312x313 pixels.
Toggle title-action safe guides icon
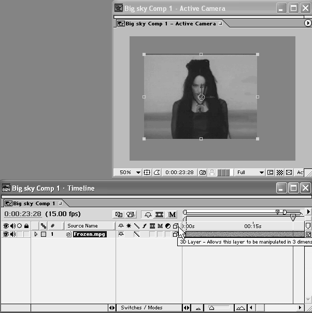147,173
